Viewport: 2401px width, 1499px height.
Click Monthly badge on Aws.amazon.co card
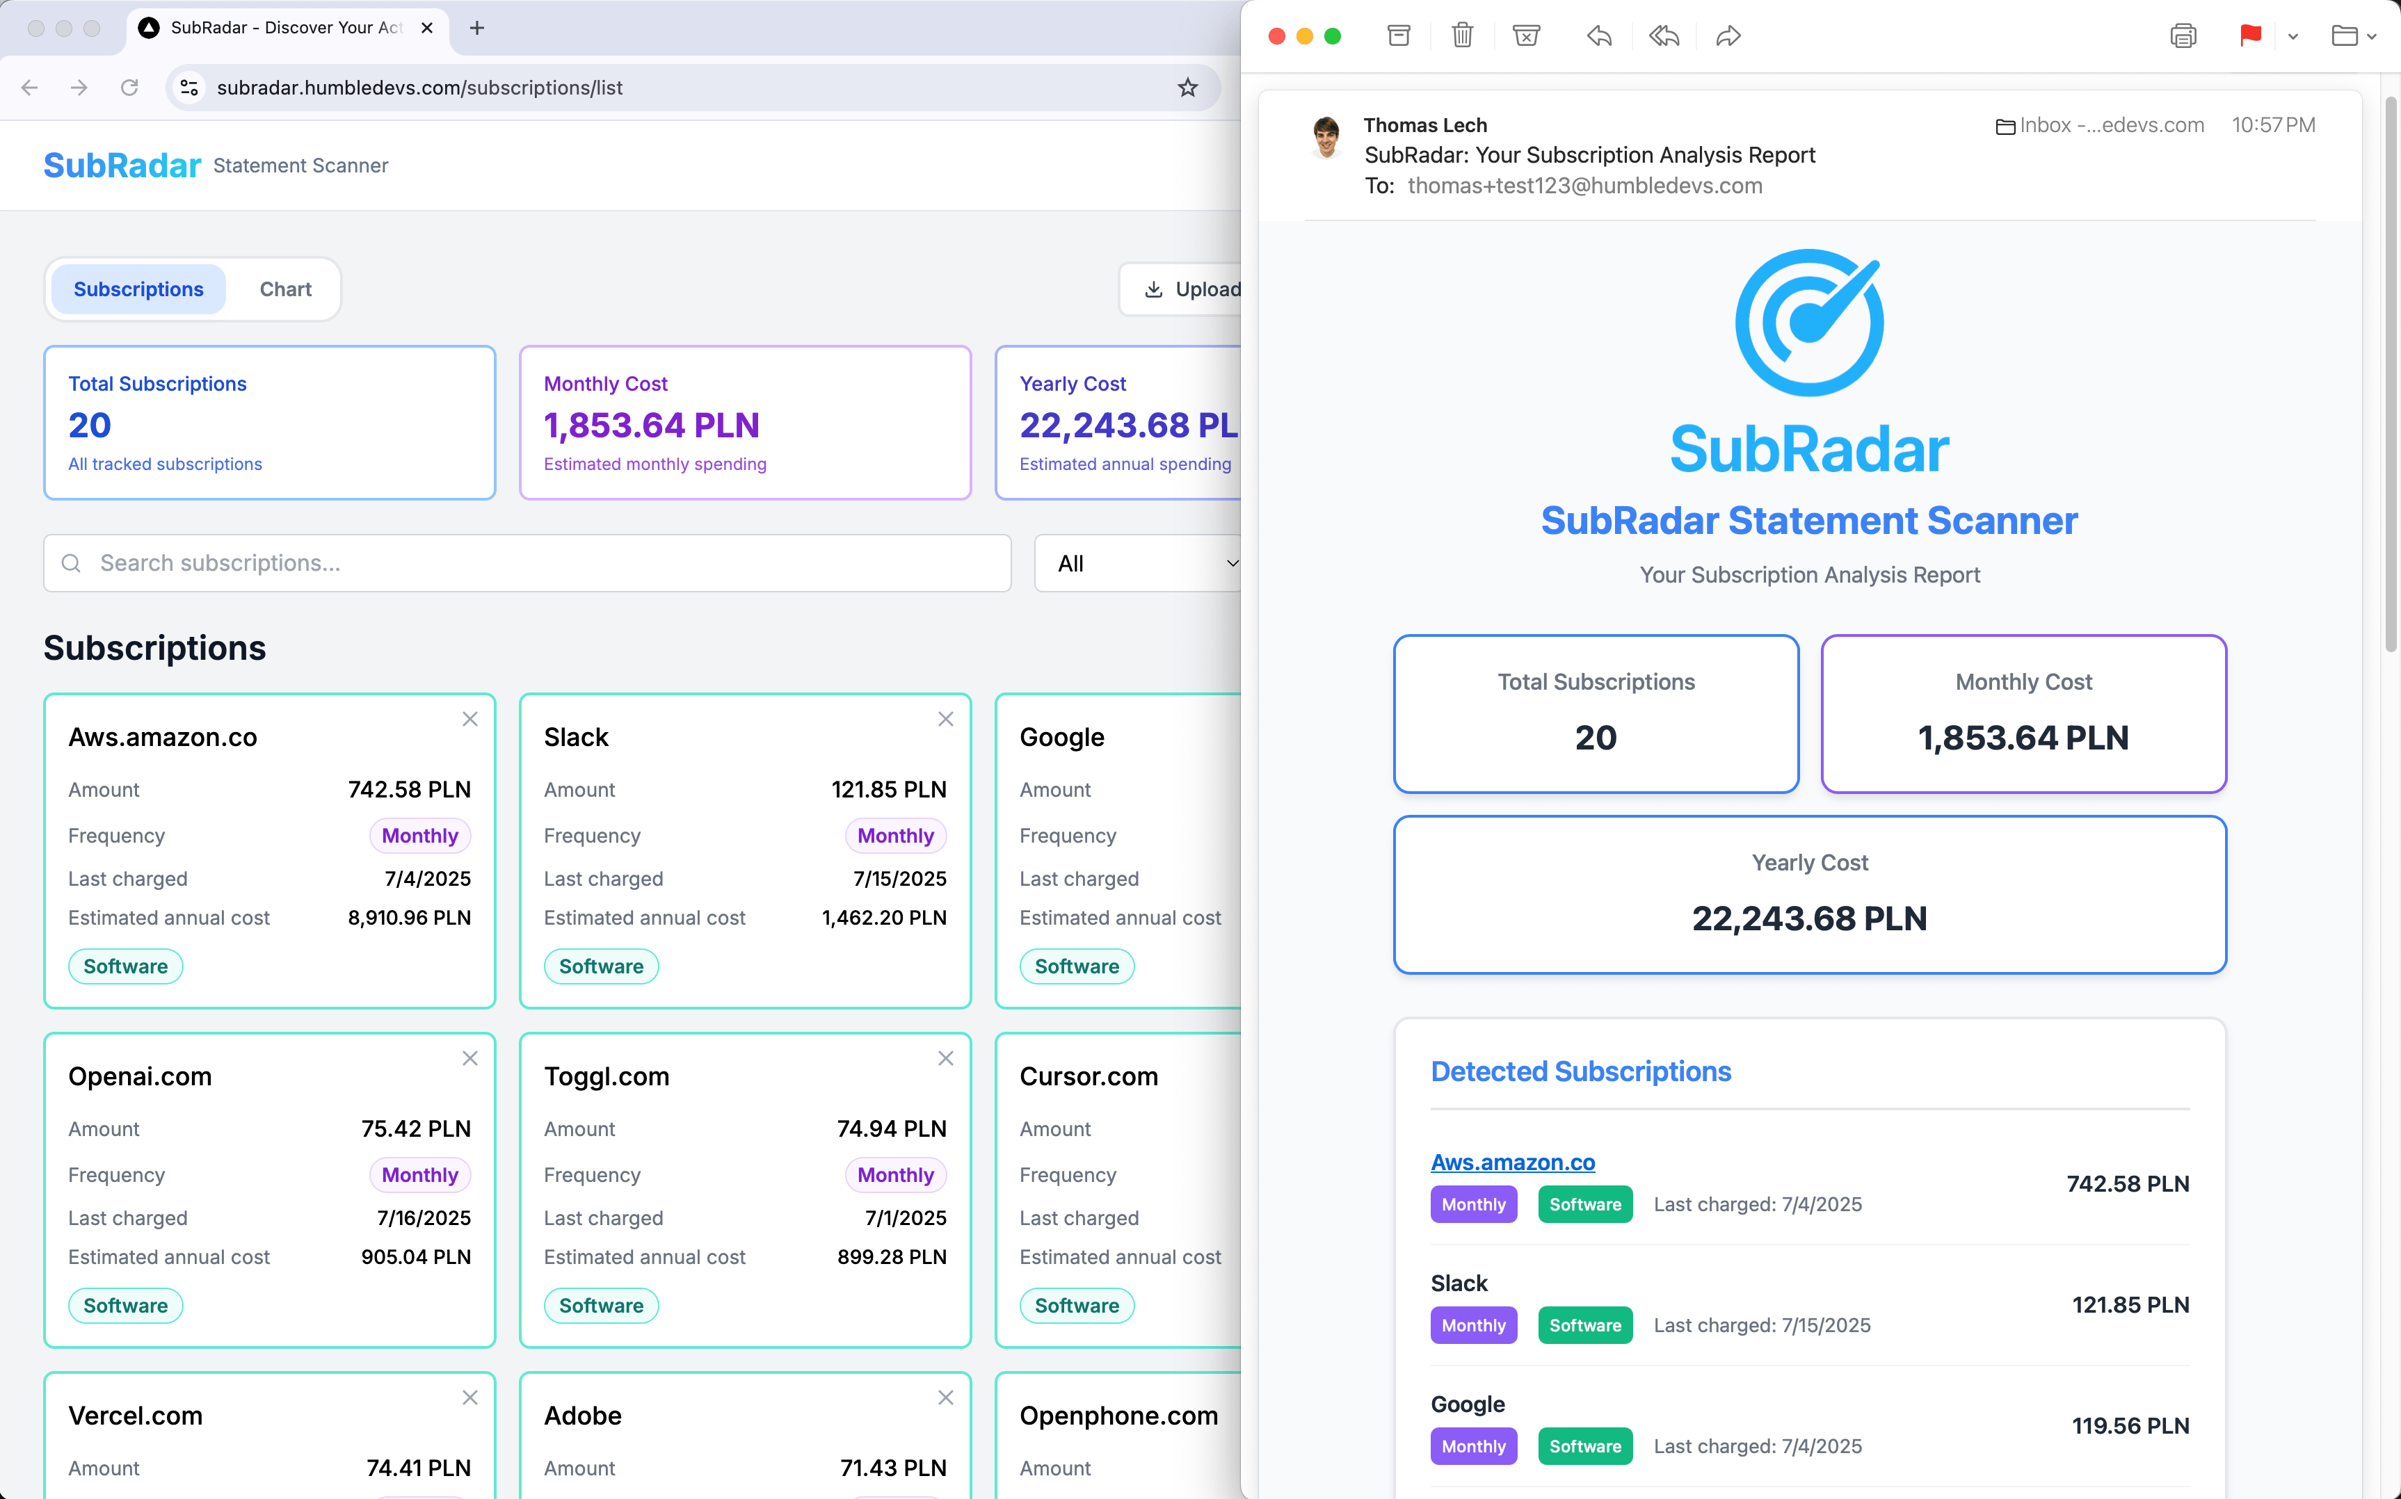click(419, 836)
